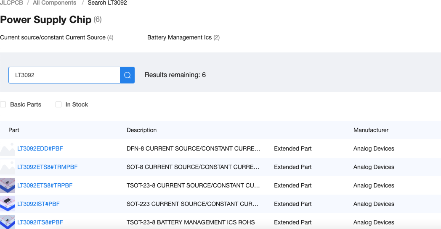441x229 pixels.
Task: View the LT3092ITS8#PBF chip thumbnail
Action: coord(8,222)
